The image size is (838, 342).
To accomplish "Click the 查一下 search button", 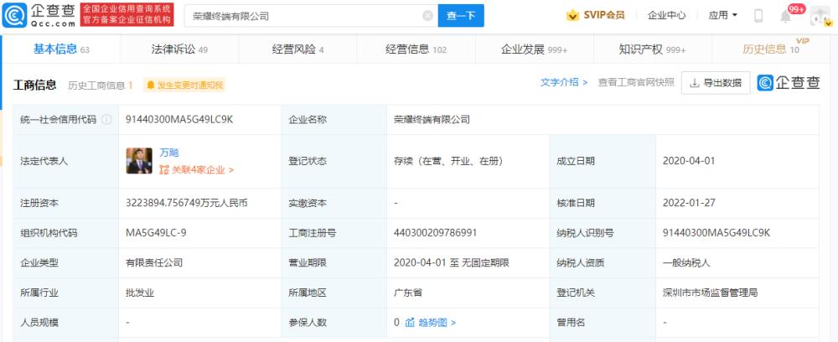I will click(x=461, y=15).
